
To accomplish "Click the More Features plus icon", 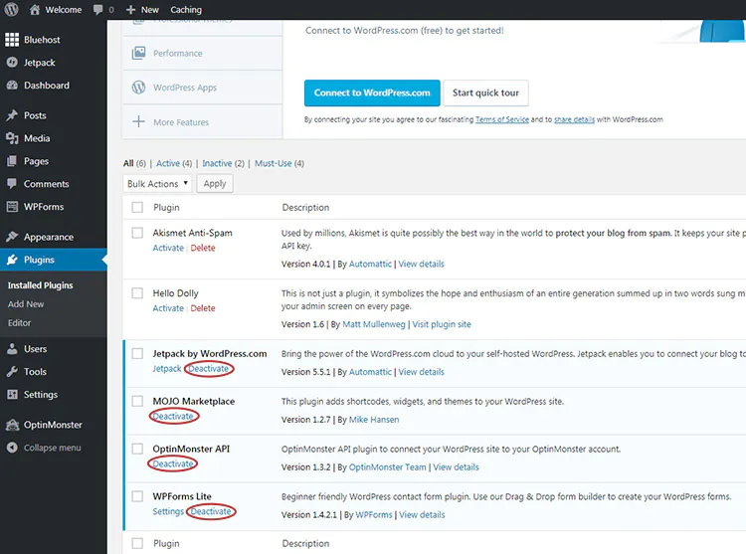I will pyautogui.click(x=138, y=121).
